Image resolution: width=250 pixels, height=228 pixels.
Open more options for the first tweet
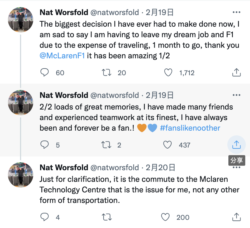(x=236, y=12)
